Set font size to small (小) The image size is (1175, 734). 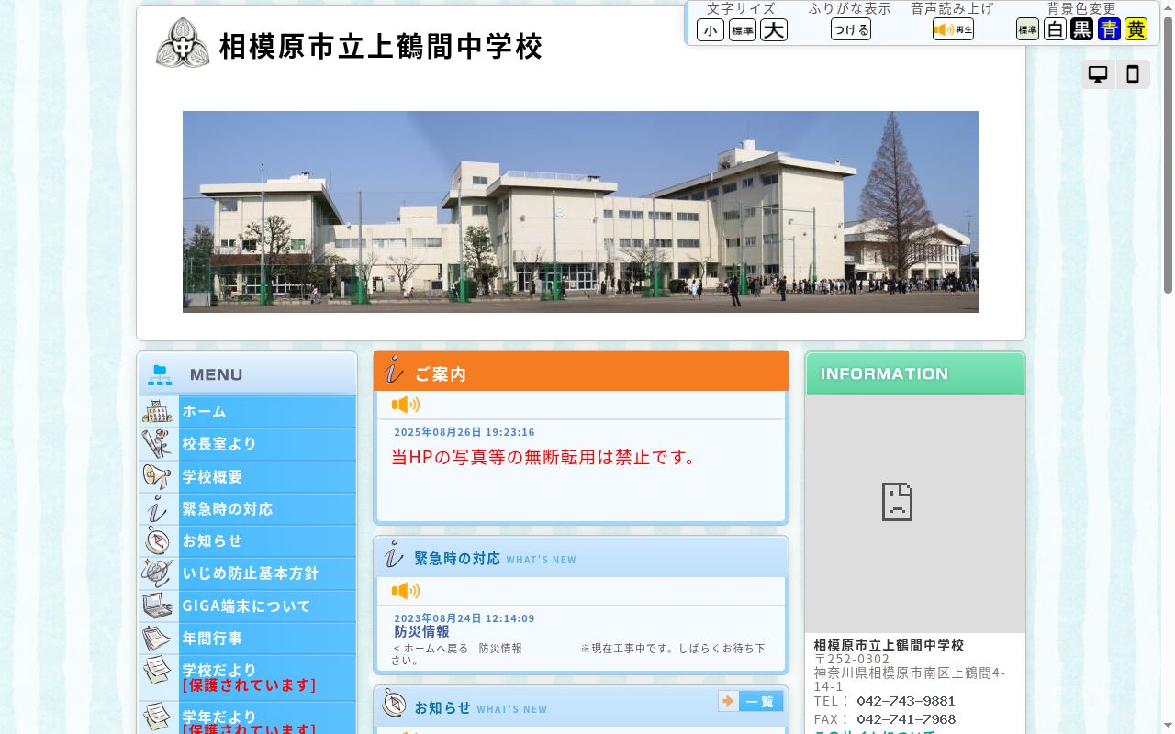pyautogui.click(x=711, y=30)
